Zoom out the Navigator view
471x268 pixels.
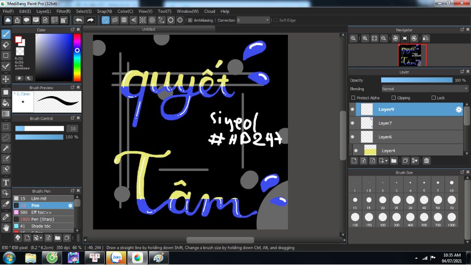pos(384,39)
